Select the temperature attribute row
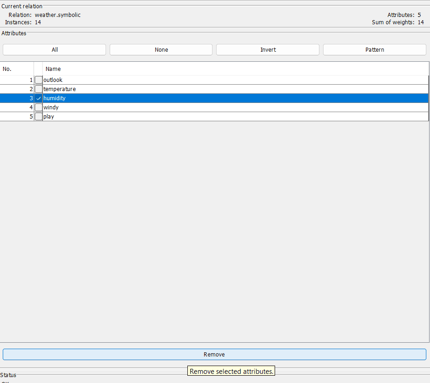 point(214,89)
